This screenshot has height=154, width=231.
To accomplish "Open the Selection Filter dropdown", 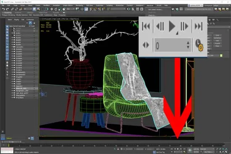I will pyautogui.click(x=27, y=9).
